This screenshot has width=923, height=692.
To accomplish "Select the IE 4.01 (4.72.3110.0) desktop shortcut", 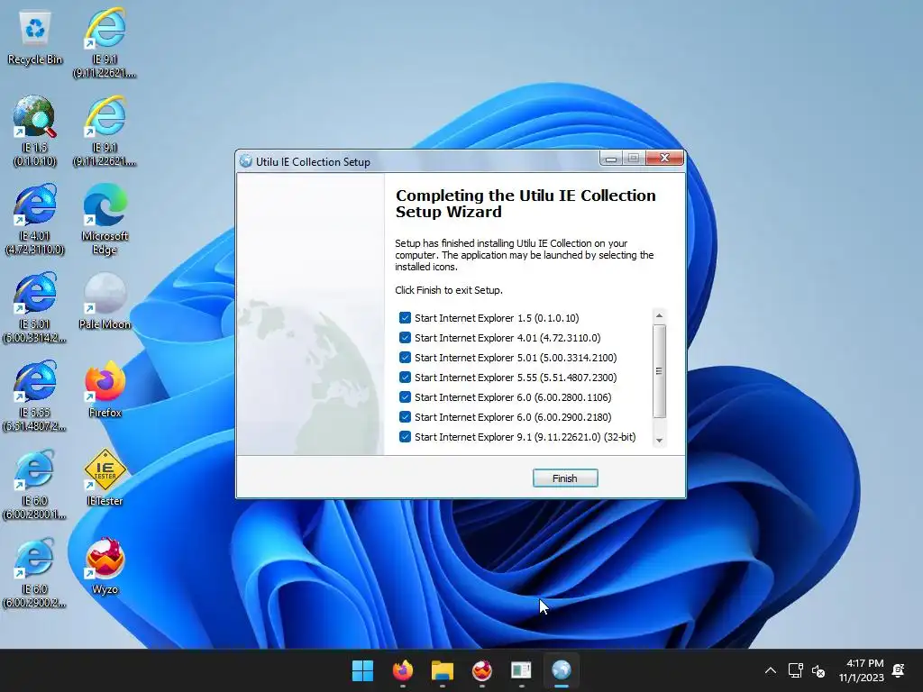I will [35, 219].
